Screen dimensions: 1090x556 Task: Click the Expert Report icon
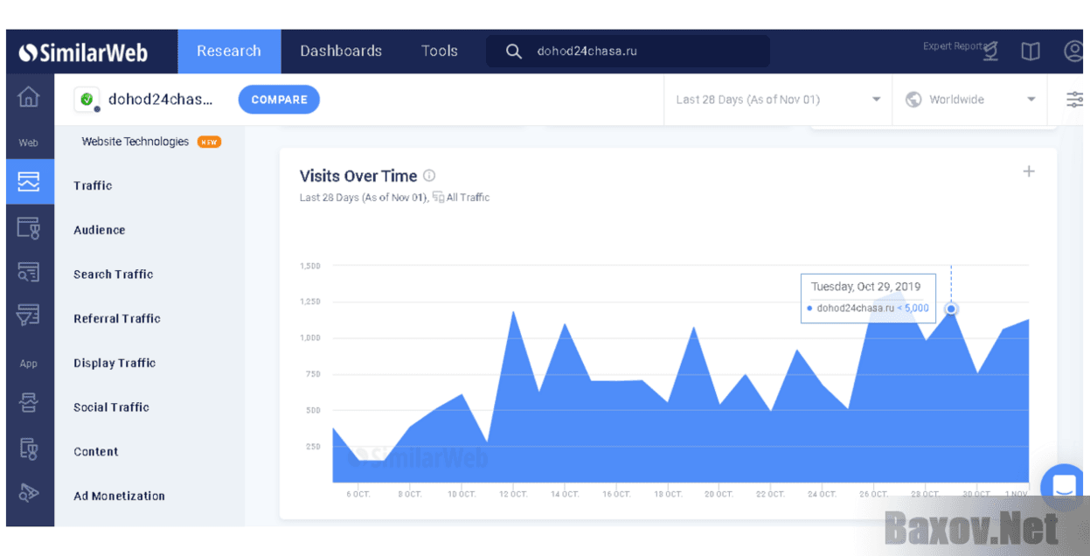[x=990, y=52]
